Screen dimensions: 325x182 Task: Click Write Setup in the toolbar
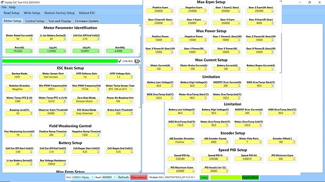(32, 13)
